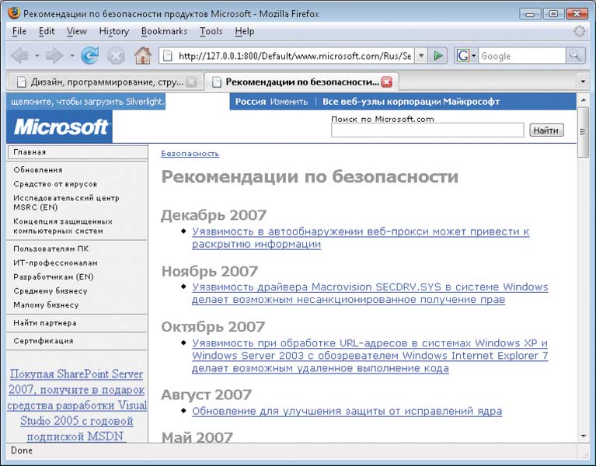
Task: Reload the current page
Action: pos(90,56)
